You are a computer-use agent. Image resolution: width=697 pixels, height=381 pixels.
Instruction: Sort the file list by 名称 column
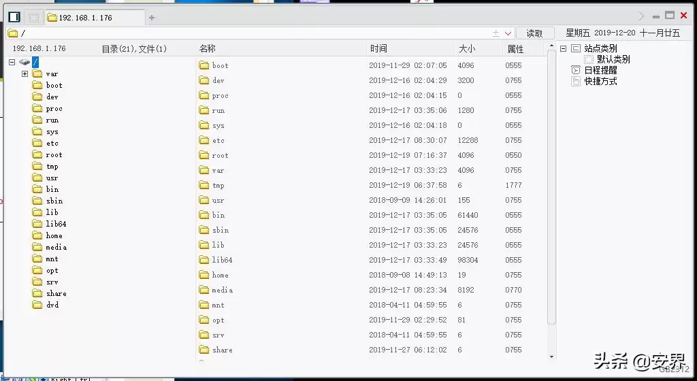click(208, 49)
